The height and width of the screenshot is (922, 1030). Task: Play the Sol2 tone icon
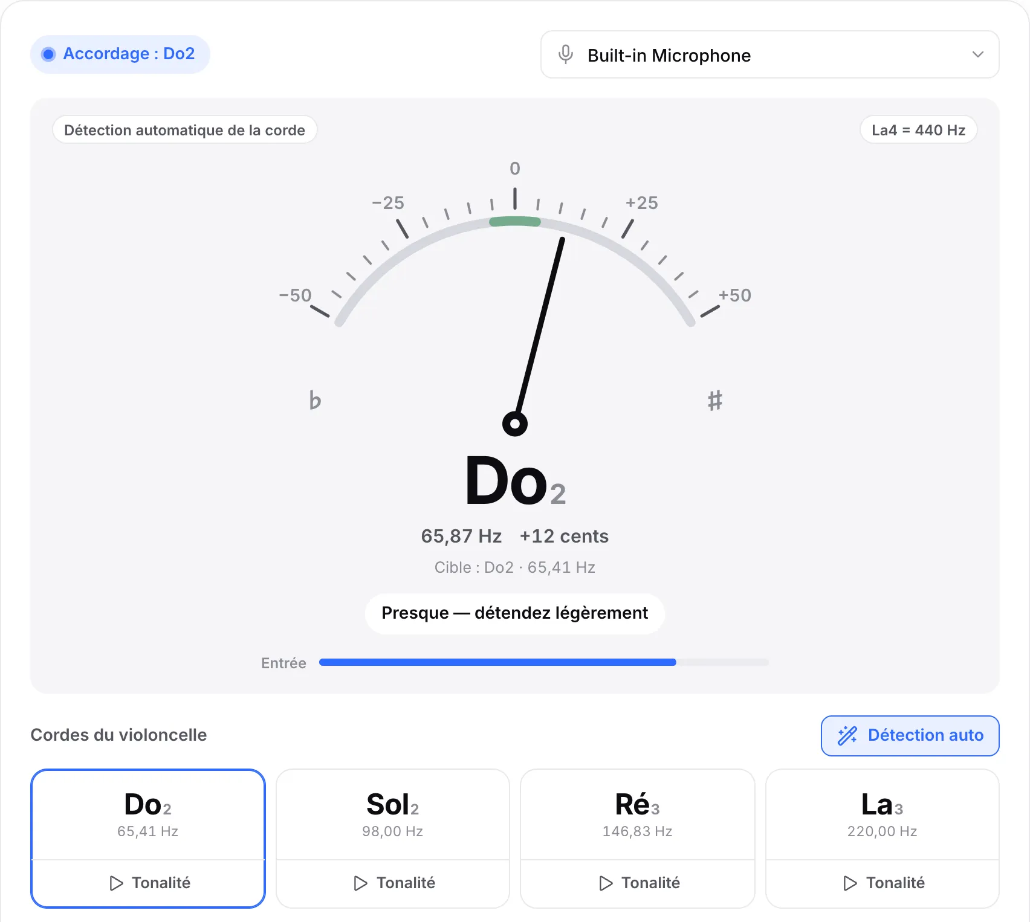[x=361, y=883]
